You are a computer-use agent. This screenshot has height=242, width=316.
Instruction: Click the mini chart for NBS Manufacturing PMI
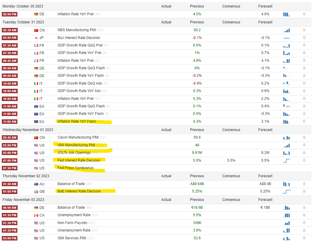click(x=286, y=30)
